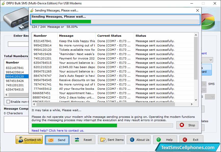Click the Exit button label
This screenshot has height=152, width=221.
tap(196, 140)
